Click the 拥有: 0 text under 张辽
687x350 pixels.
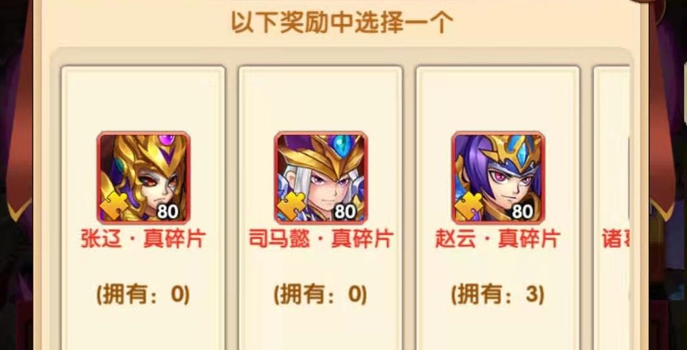point(143,295)
